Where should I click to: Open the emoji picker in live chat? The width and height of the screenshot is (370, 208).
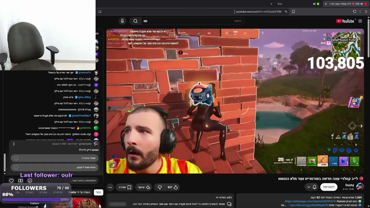pyautogui.click(x=30, y=181)
